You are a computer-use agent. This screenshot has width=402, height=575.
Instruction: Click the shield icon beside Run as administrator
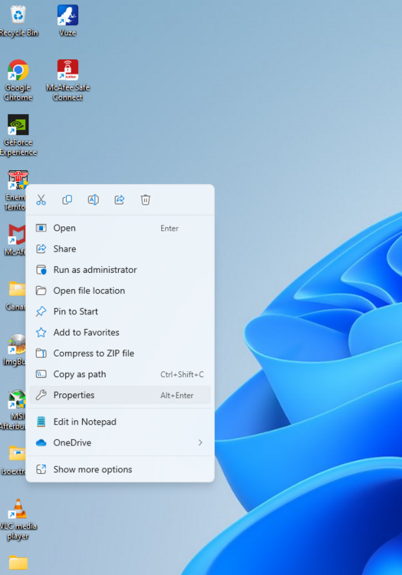click(x=41, y=270)
